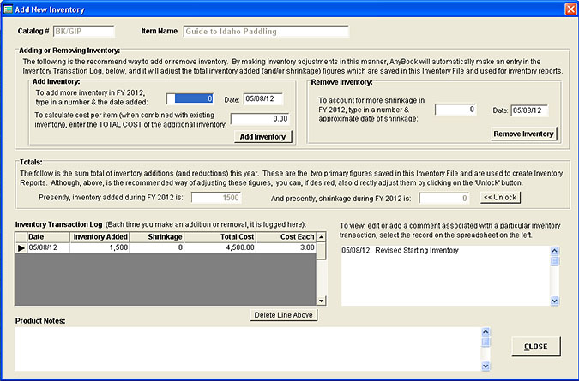The width and height of the screenshot is (579, 381).
Task: Select the 05/08/12 transaction row indicator
Action: point(21,247)
